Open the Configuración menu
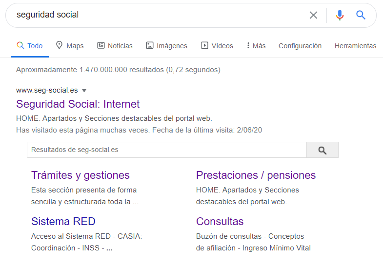383x267 pixels. coord(300,46)
